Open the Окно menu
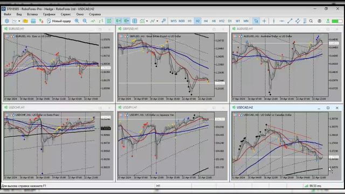345x194 pixels. [x=80, y=15]
